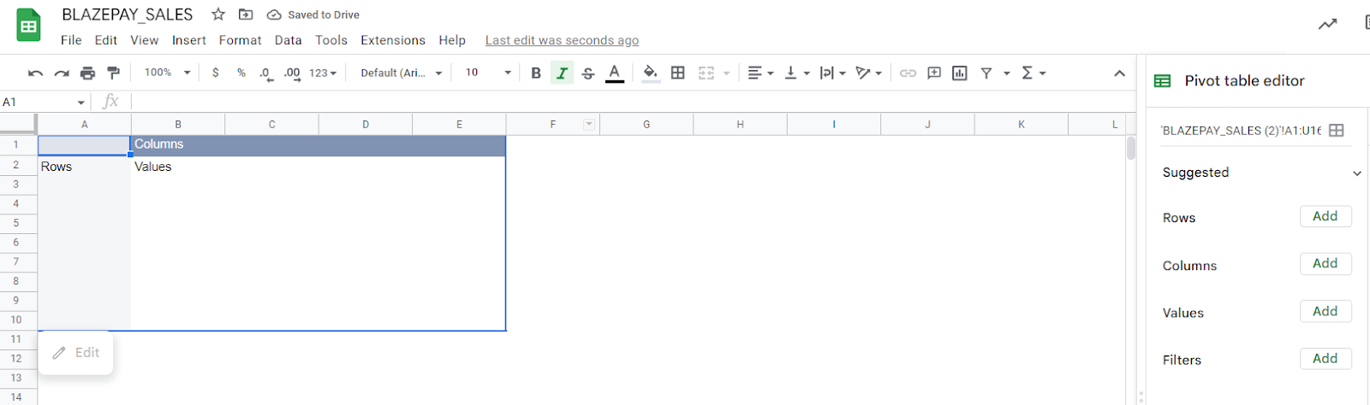Increase decimal places
Viewport: 1370px width, 405px height.
pyautogui.click(x=292, y=73)
